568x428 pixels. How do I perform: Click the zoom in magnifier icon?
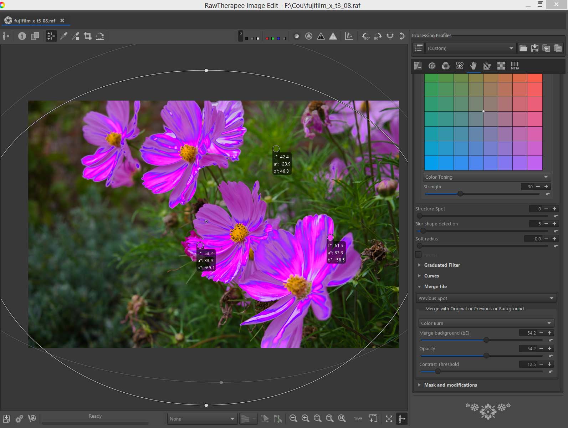point(305,418)
